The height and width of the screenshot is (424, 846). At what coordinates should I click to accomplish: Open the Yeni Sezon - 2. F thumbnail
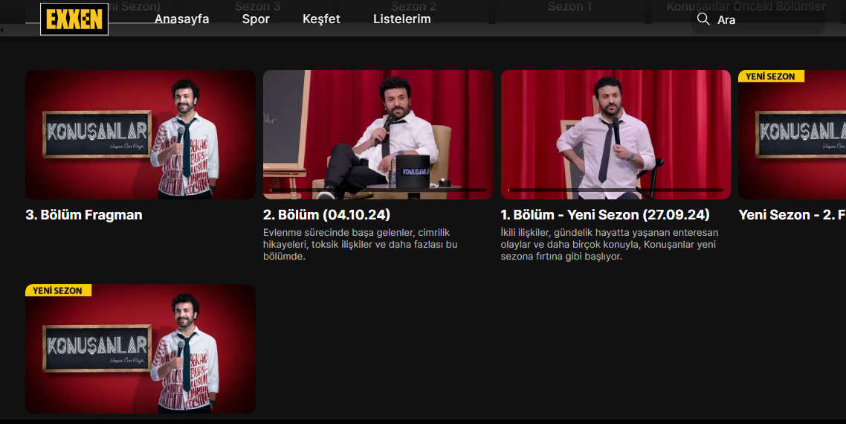coord(792,135)
